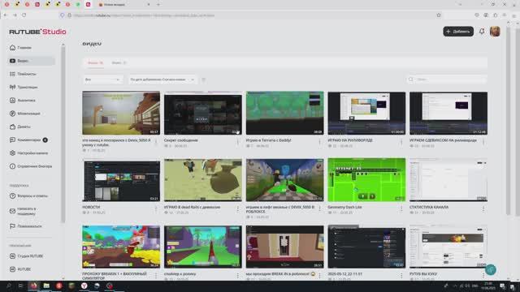This screenshot has width=520, height=292.
Task: Open the RUTUBE app icon in sidebar
Action: click(x=13, y=269)
